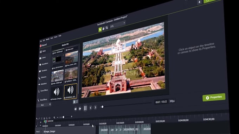Open the canvas zoom percentage dropdown
Viewport: 239px width, 134px height.
tap(117, 24)
